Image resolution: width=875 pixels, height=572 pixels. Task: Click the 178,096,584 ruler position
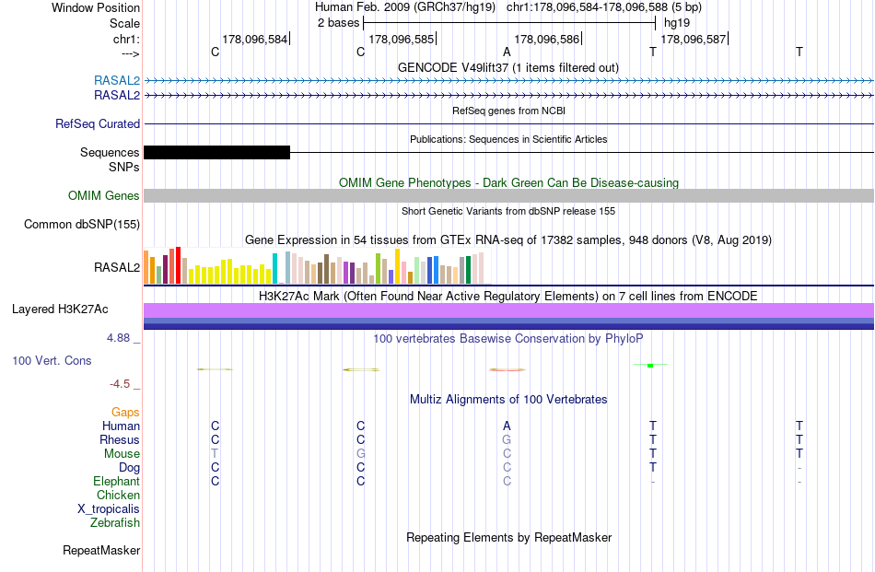pyautogui.click(x=254, y=39)
